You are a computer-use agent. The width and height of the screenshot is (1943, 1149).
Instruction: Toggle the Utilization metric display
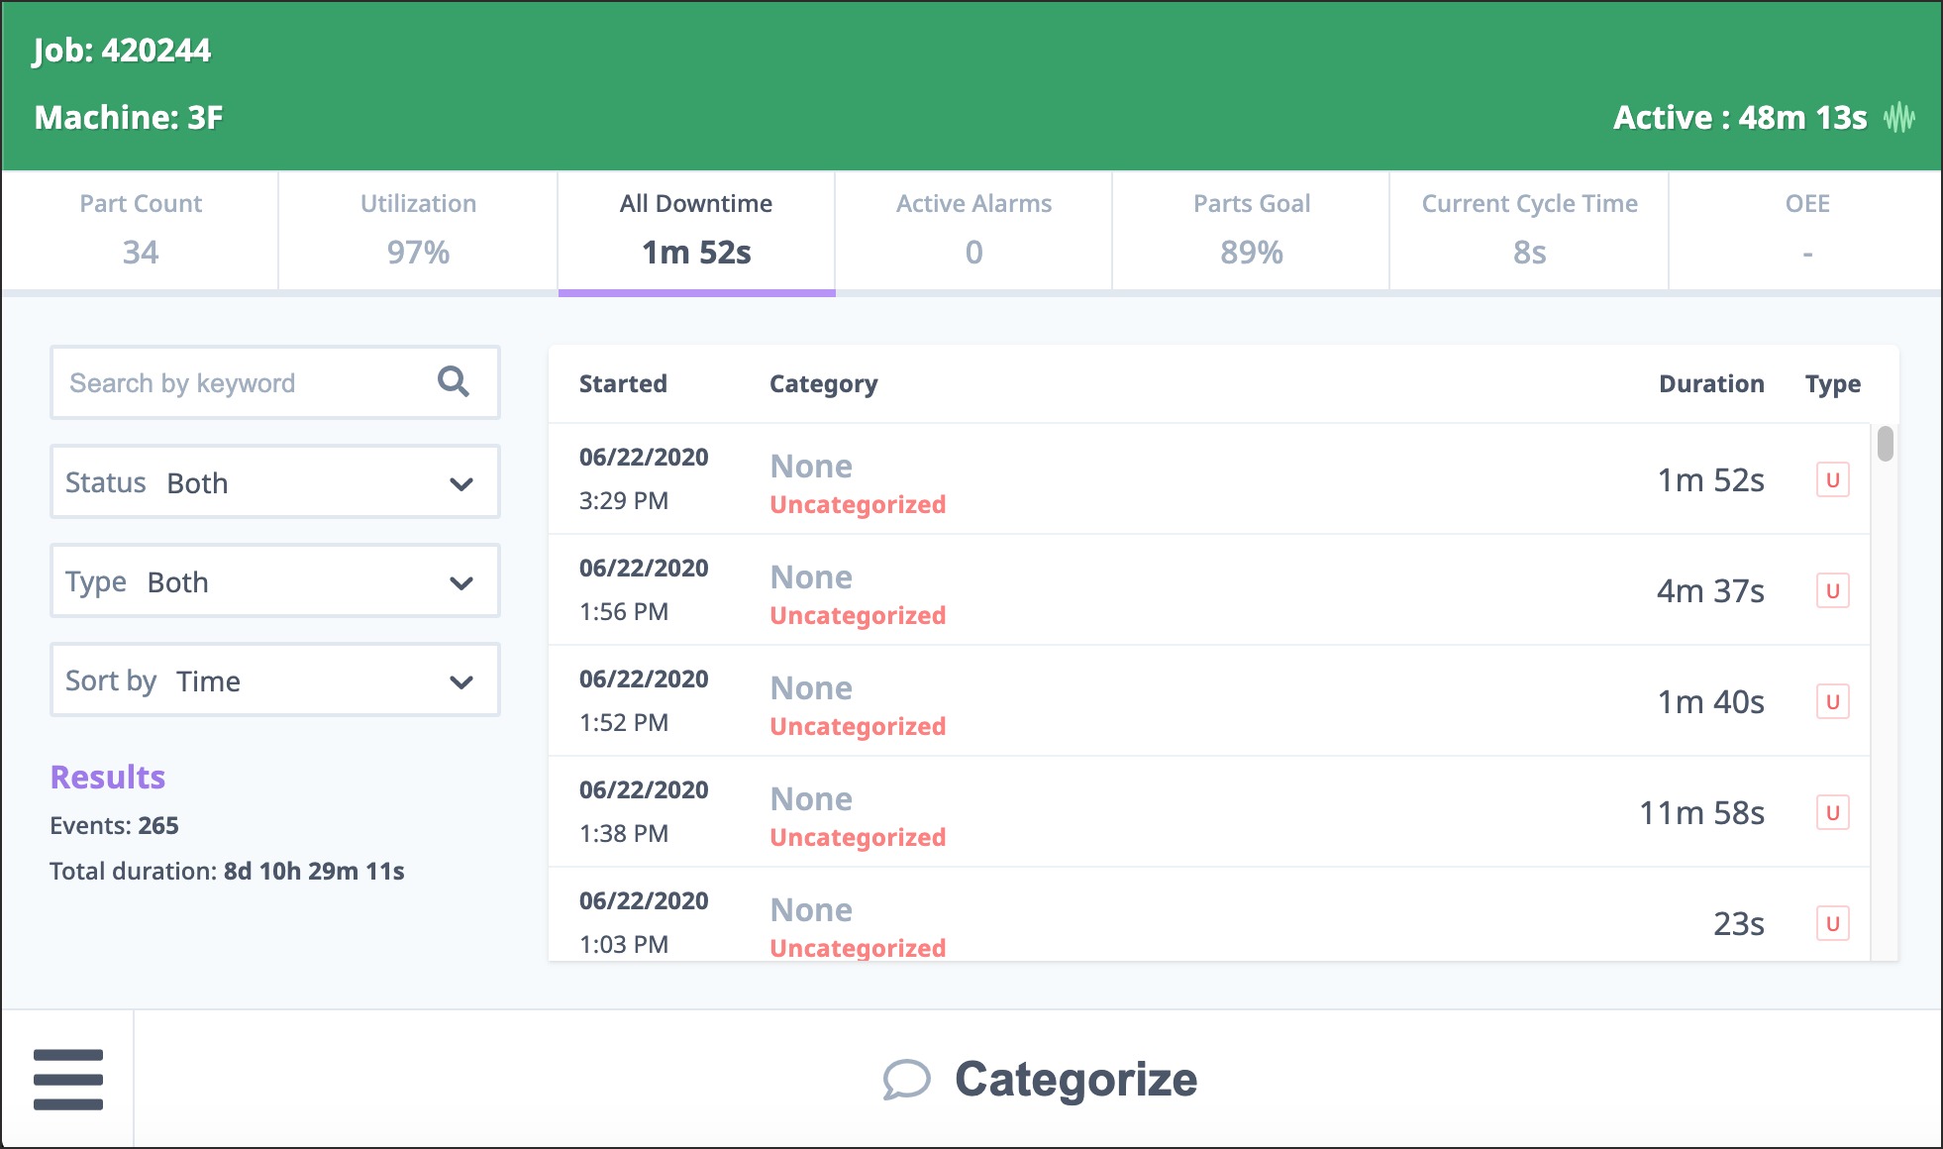click(418, 227)
